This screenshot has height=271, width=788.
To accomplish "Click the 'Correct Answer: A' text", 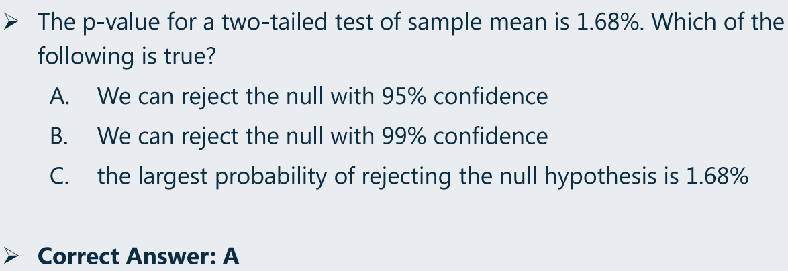I will point(138,256).
